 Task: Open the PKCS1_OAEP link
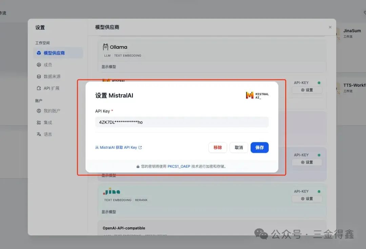179,167
